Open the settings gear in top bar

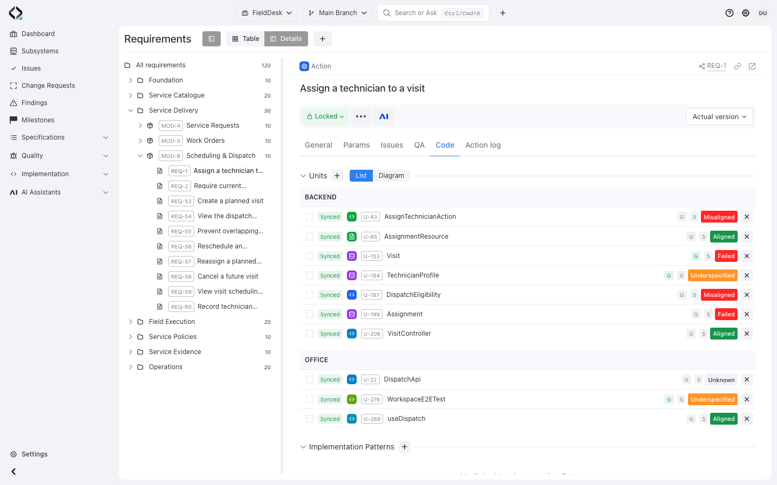[x=746, y=13]
